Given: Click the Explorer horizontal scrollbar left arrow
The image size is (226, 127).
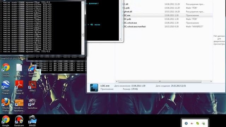Looking at the screenshot, I should tap(117, 81).
